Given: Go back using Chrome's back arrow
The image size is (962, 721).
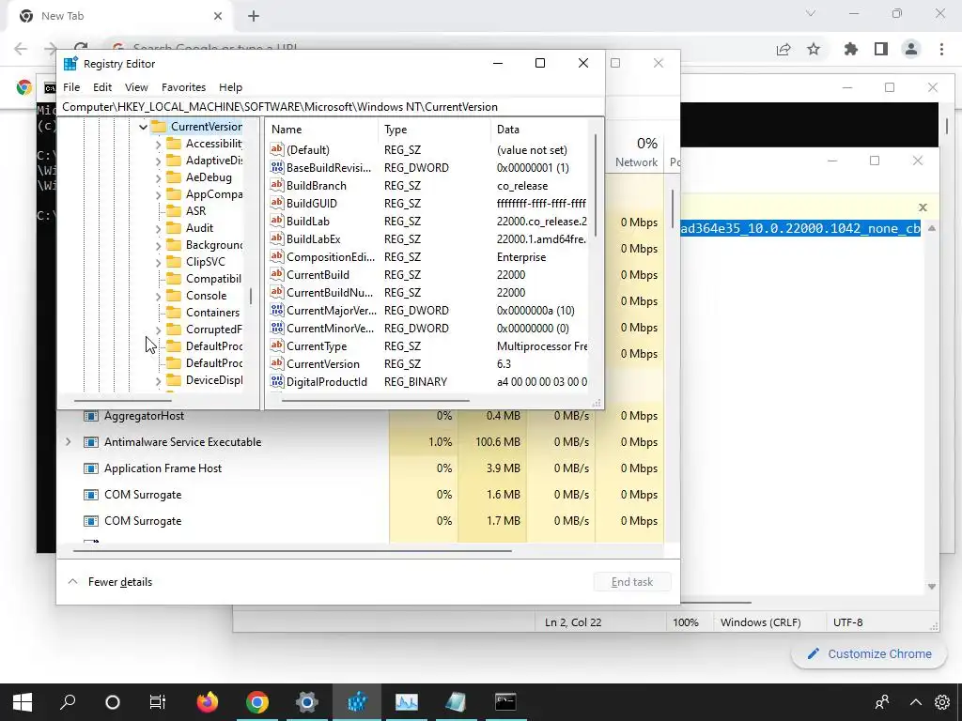Looking at the screenshot, I should 21,49.
